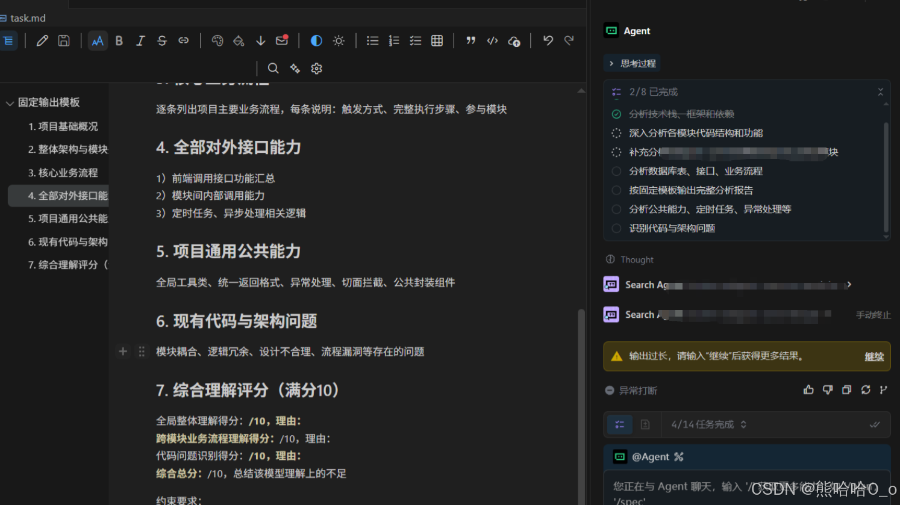Click the 深入分析各模块代码结构和功能 task status circle
This screenshot has width=900, height=505.
616,133
